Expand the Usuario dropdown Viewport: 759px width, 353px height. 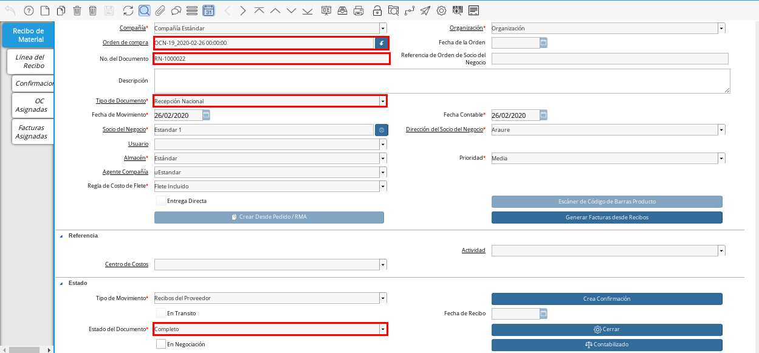pyautogui.click(x=383, y=144)
